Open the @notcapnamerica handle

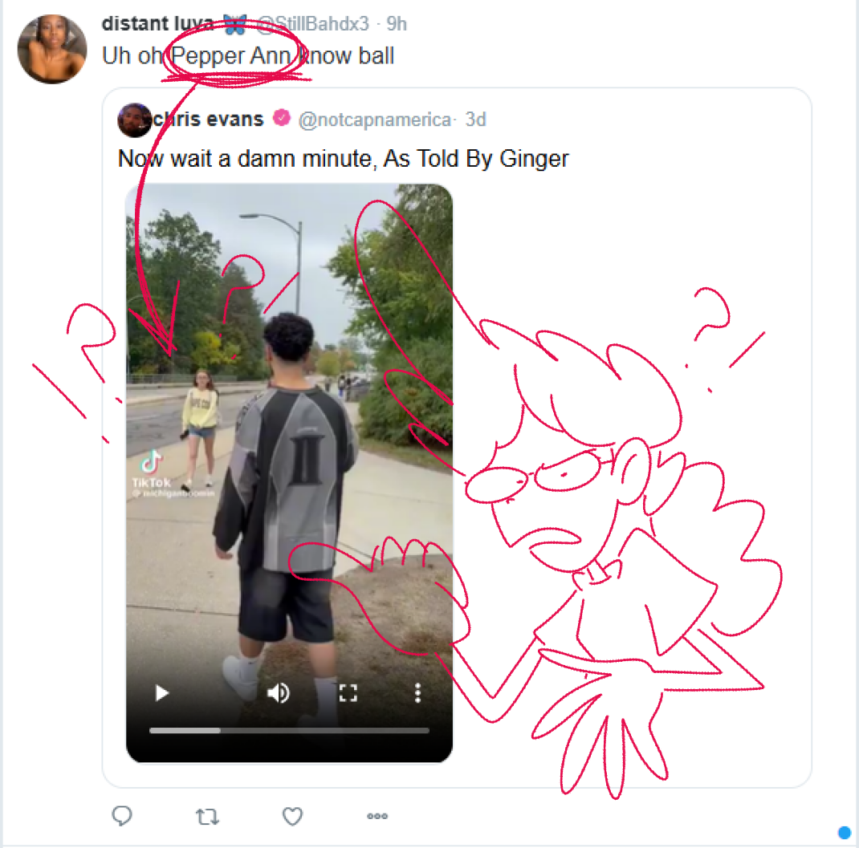click(375, 120)
